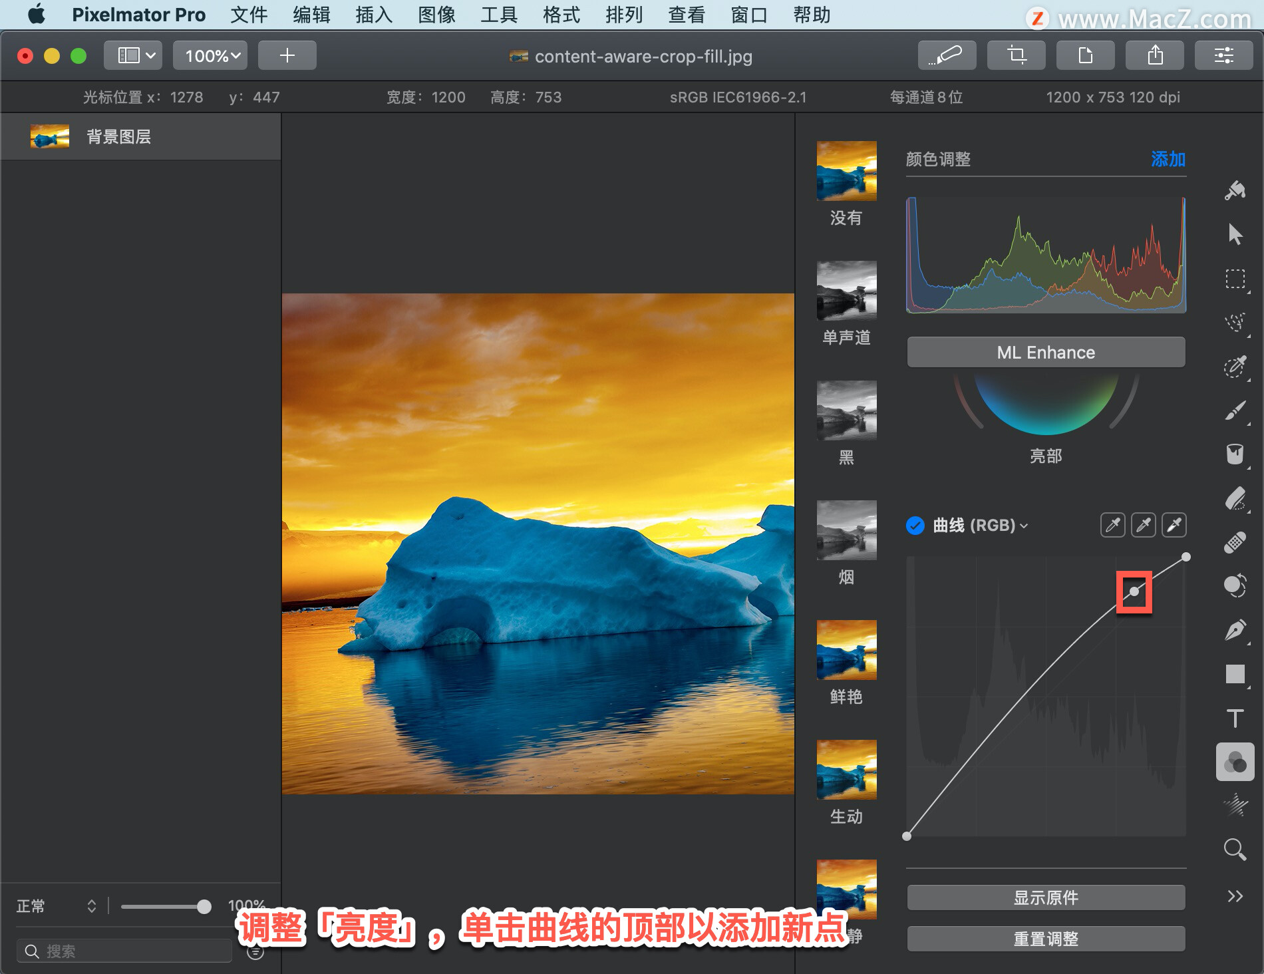Click the white-point eyedropper next to curves
This screenshot has width=1264, height=974.
[1174, 525]
